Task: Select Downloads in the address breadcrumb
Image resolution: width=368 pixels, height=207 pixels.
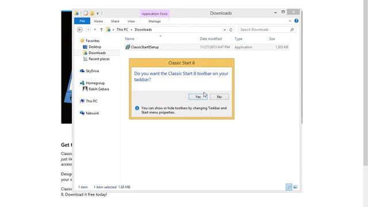Action: tap(143, 29)
